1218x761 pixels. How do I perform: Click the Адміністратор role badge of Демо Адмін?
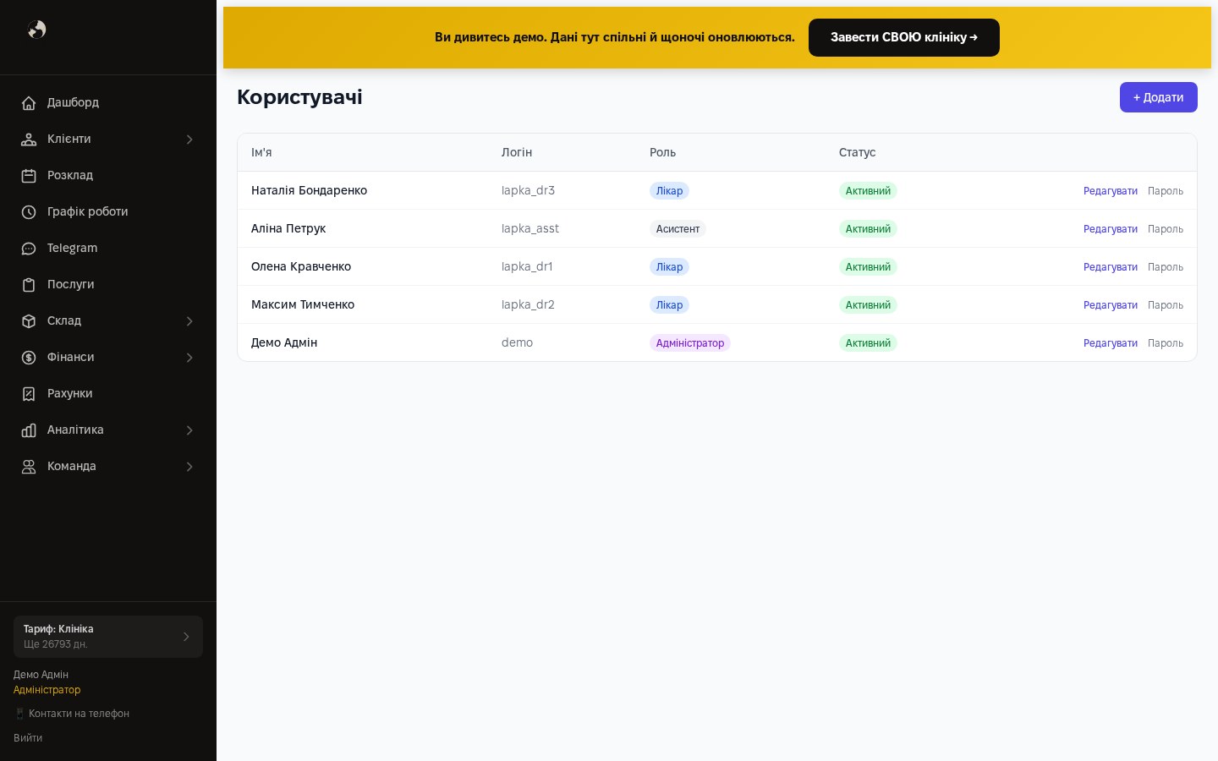coord(690,343)
